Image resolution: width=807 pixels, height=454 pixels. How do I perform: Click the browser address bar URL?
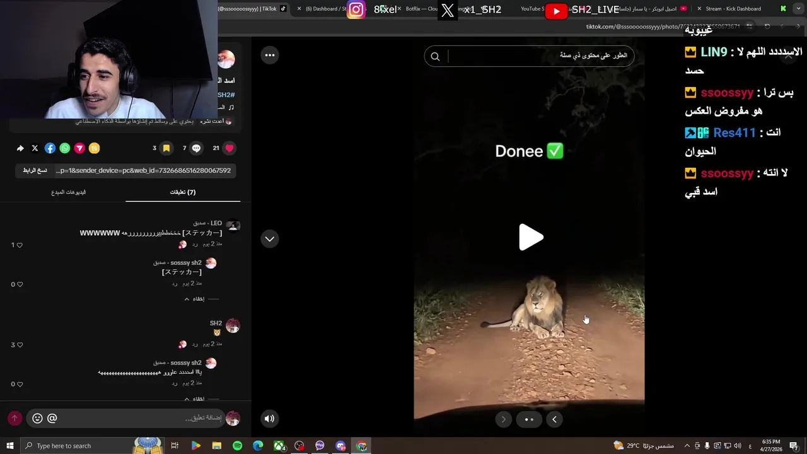662,26
